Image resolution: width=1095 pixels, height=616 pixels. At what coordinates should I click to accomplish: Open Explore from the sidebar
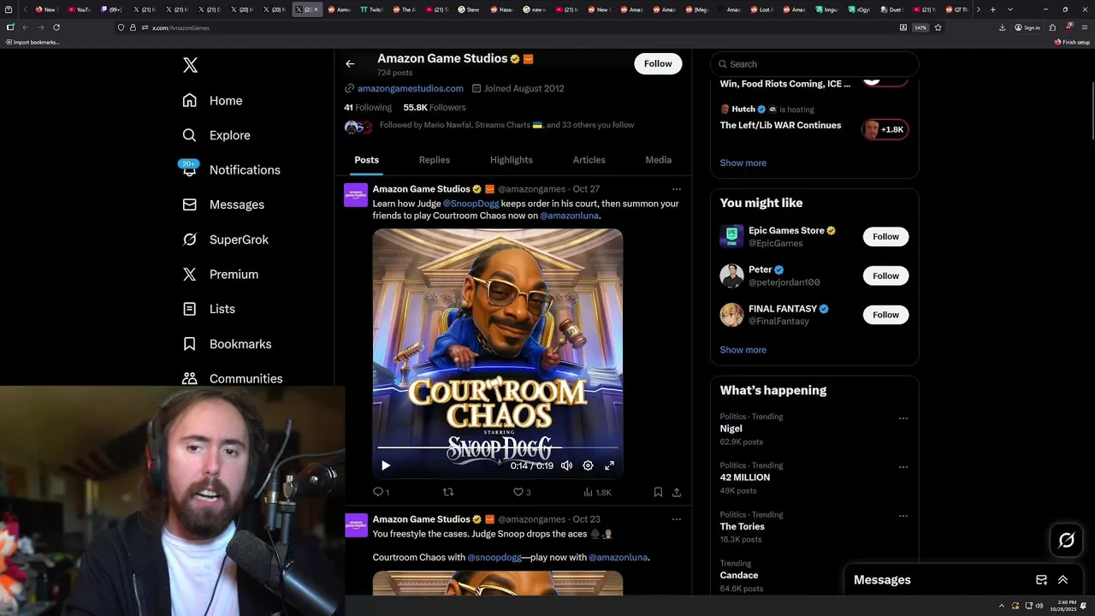[x=216, y=135]
